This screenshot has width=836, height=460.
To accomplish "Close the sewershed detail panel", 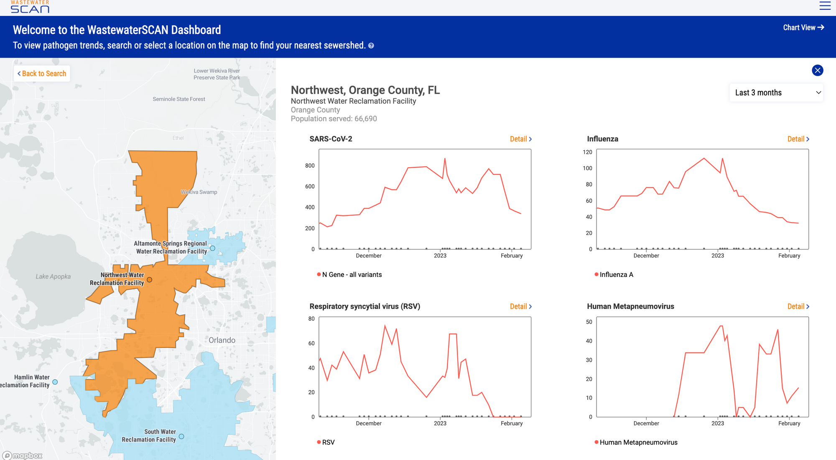I will point(818,70).
